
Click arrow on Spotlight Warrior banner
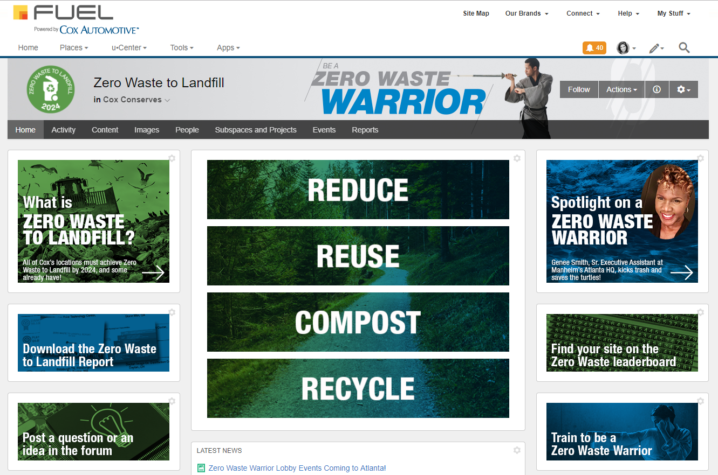[x=682, y=273]
